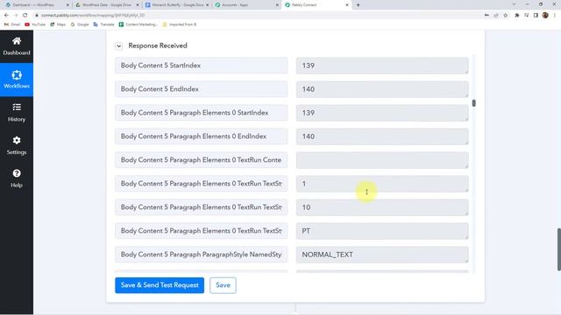Close the Accounts Apps browser tab
Screen dimensions: 561x315
pyautogui.click(x=277, y=5)
